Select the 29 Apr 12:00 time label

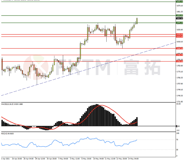[40, 159]
